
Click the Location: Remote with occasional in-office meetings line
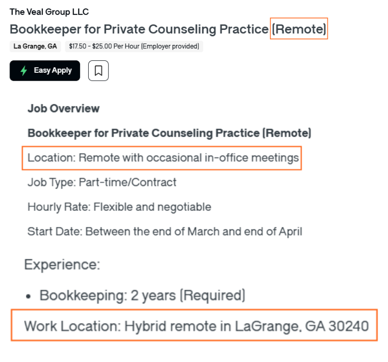[x=163, y=158]
